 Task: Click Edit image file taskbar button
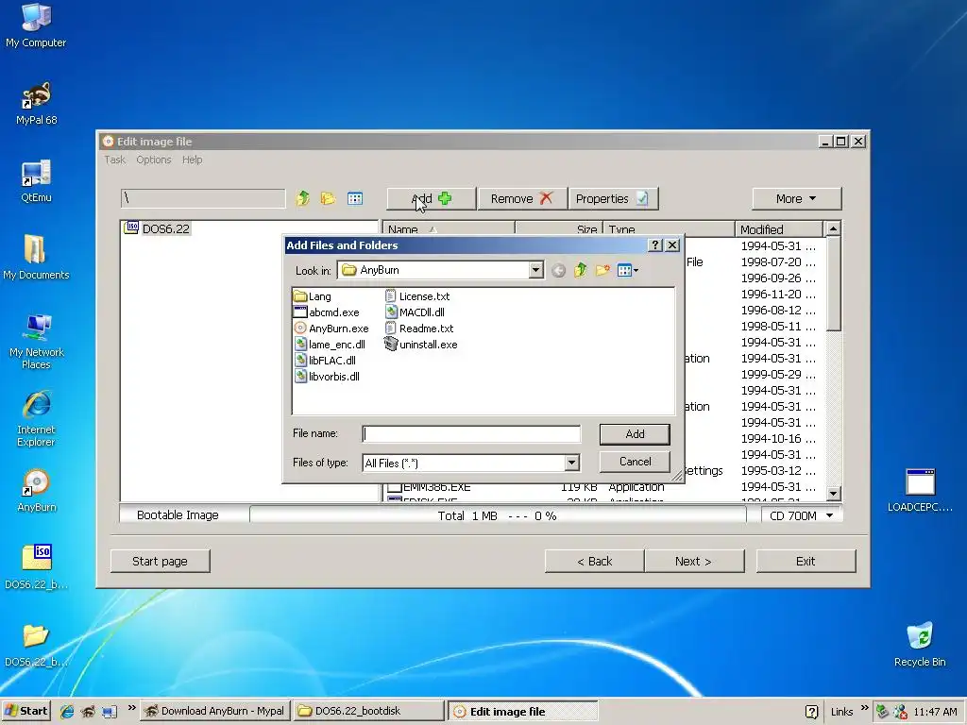522,711
